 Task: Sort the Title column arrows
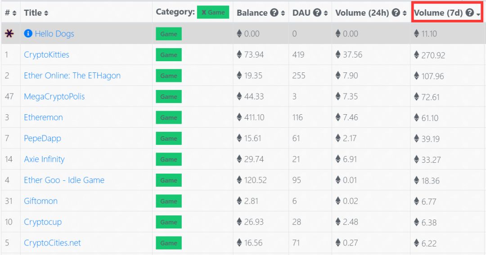coord(46,13)
